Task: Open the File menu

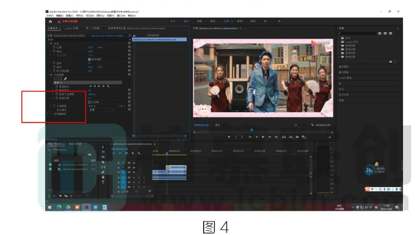Action: (49, 16)
